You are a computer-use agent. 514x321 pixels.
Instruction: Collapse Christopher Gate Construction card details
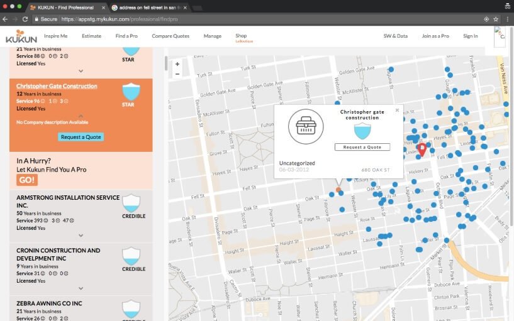[81, 116]
